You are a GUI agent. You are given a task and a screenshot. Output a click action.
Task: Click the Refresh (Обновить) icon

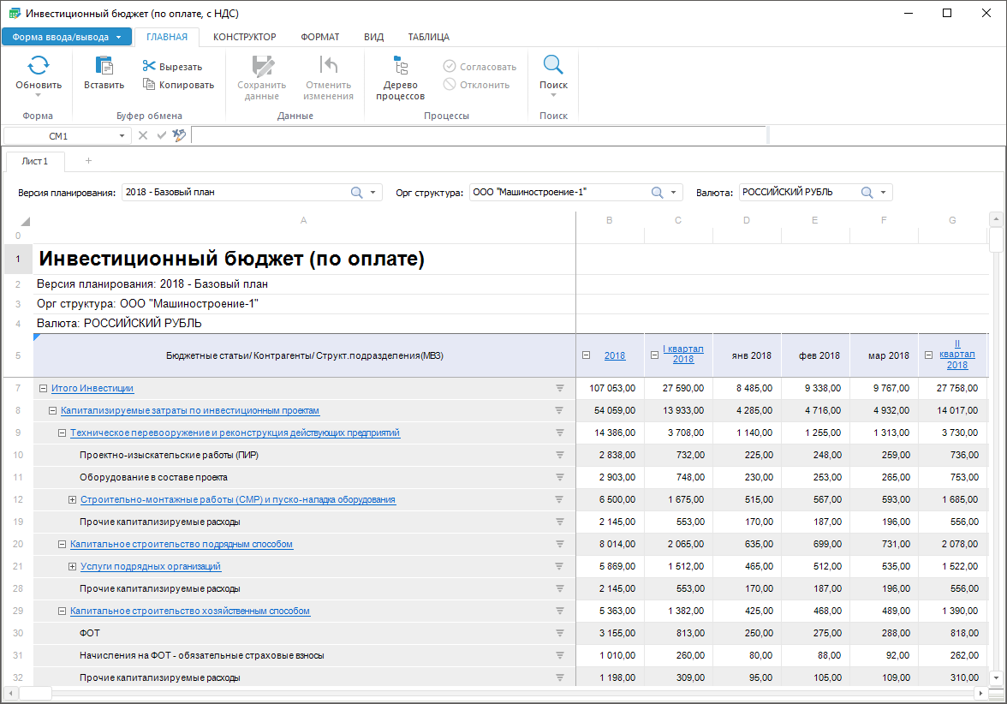click(x=39, y=67)
